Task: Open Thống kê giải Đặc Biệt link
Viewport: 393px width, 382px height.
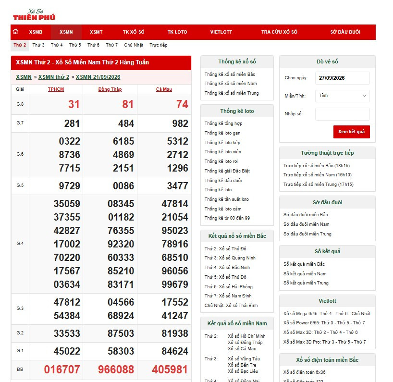Action: click(x=227, y=171)
